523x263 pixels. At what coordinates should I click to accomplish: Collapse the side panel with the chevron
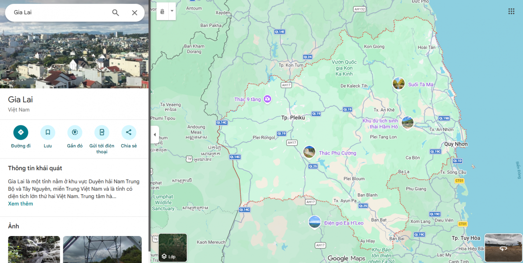coord(155,135)
